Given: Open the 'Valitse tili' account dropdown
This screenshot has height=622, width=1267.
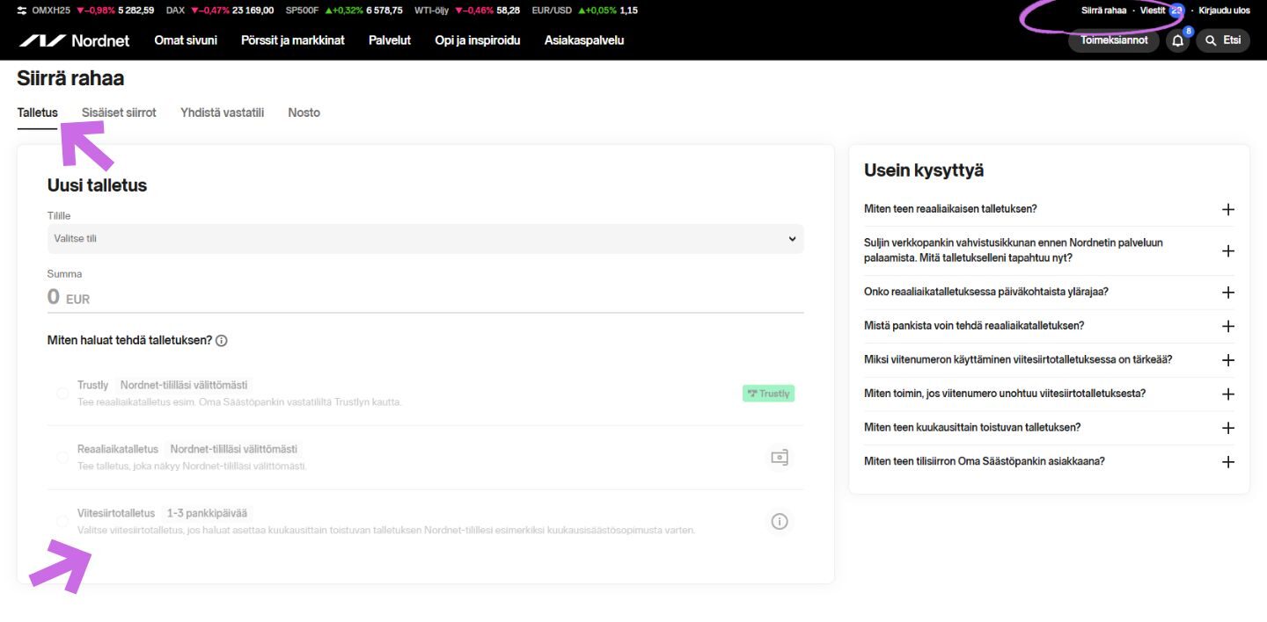Looking at the screenshot, I should (x=425, y=239).
